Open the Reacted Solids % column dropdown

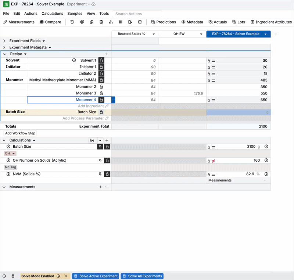pyautogui.click(x=154, y=34)
